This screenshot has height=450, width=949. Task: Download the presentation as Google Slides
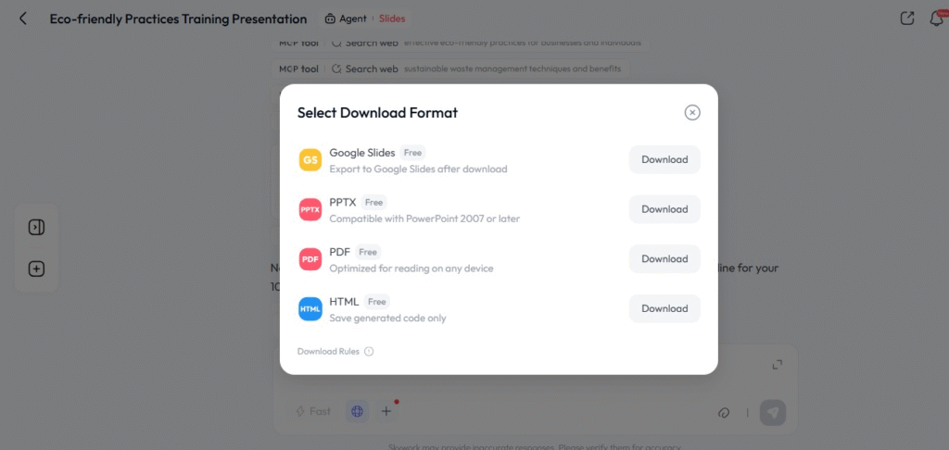[x=664, y=159]
